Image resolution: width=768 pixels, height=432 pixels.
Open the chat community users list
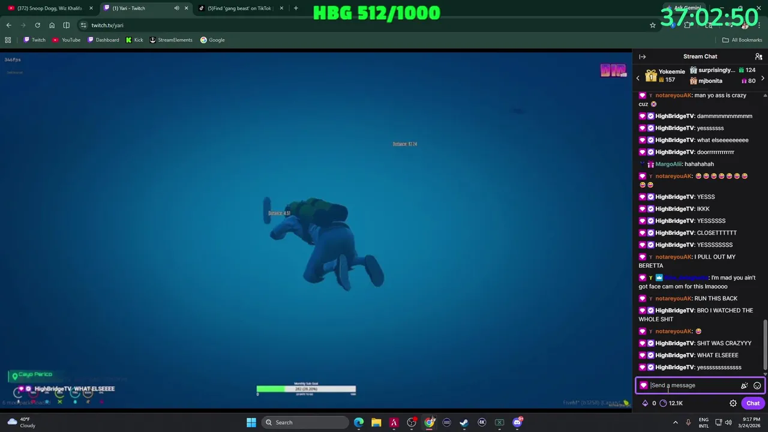[758, 56]
